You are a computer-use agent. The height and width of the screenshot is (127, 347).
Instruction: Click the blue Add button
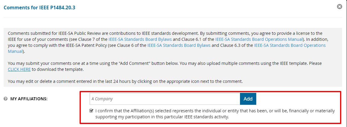tap(248, 99)
